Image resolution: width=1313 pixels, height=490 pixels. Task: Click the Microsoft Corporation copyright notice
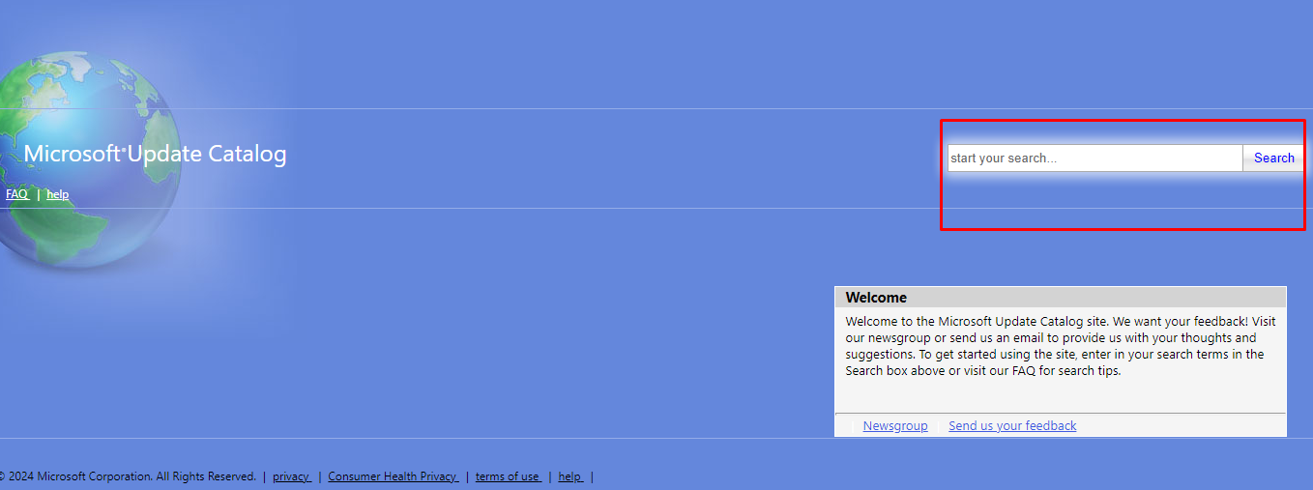tap(126, 476)
